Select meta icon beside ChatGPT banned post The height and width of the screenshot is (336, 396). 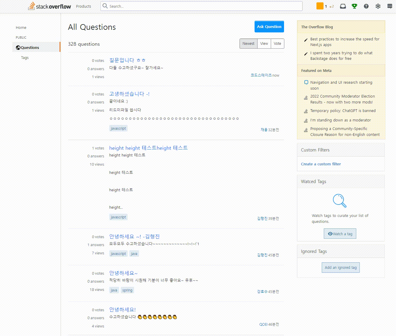pos(306,111)
